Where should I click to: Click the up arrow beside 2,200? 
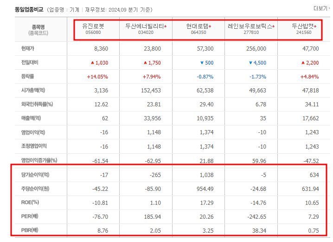click(303, 63)
